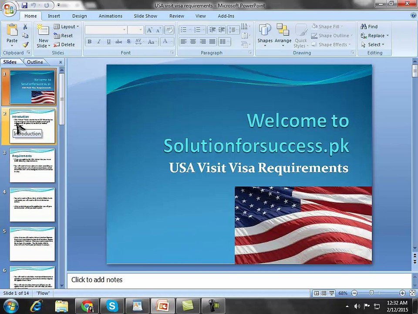Open the Review tab
This screenshot has height=314, width=418.
coord(177,16)
